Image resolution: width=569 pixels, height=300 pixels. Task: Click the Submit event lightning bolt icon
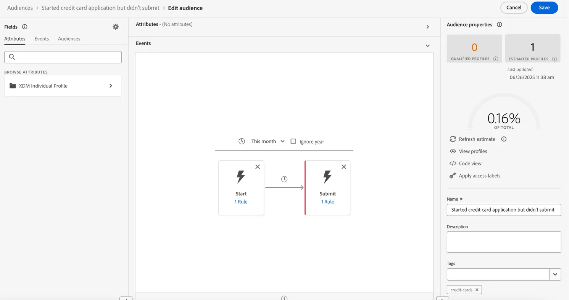[327, 177]
